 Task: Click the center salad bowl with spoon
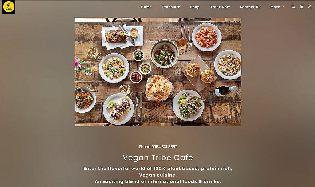pyautogui.click(x=165, y=54)
